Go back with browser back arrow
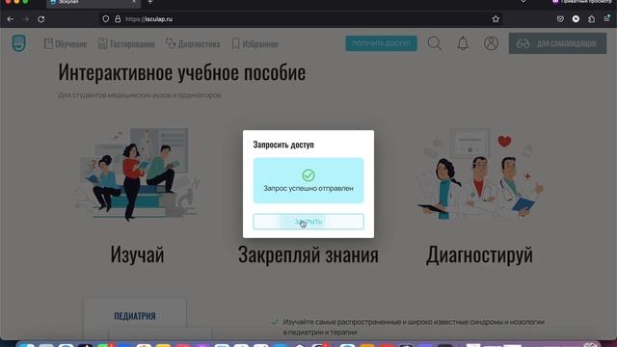 [11, 19]
